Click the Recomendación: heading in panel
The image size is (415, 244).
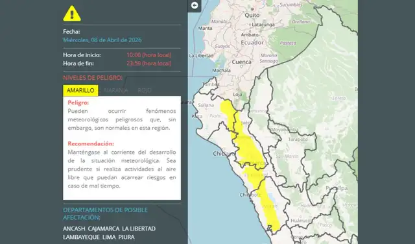(91, 143)
